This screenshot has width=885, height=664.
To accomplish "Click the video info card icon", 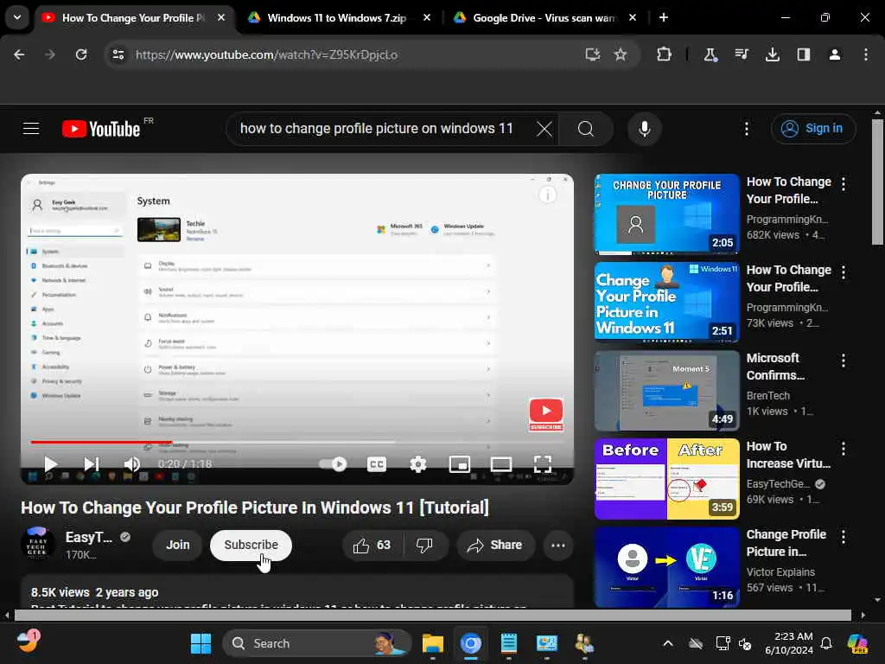I will coord(547,195).
